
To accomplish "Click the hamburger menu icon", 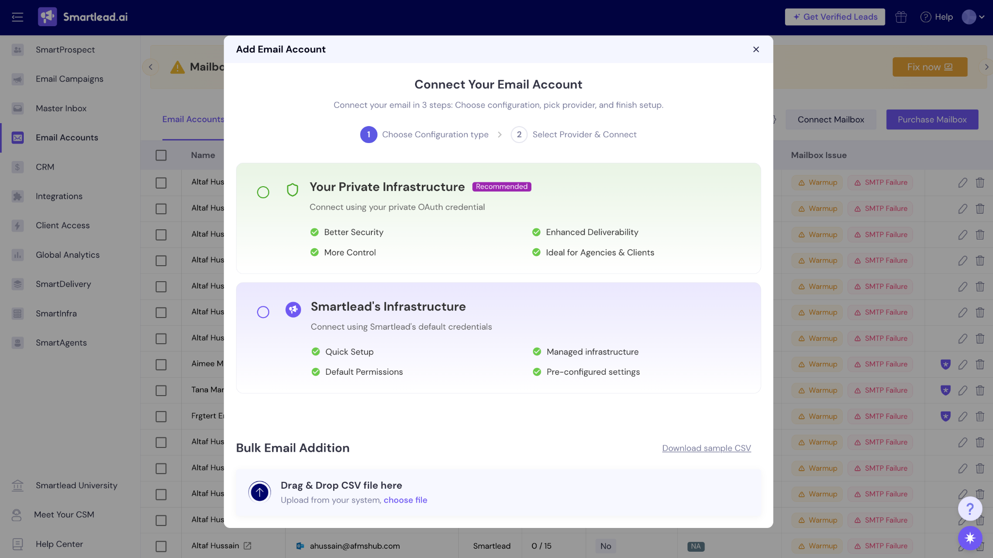I will [x=17, y=17].
